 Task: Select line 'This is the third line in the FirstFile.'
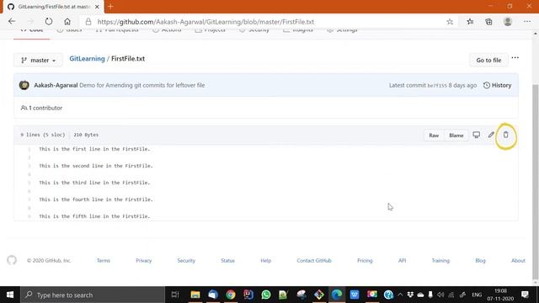[94, 183]
